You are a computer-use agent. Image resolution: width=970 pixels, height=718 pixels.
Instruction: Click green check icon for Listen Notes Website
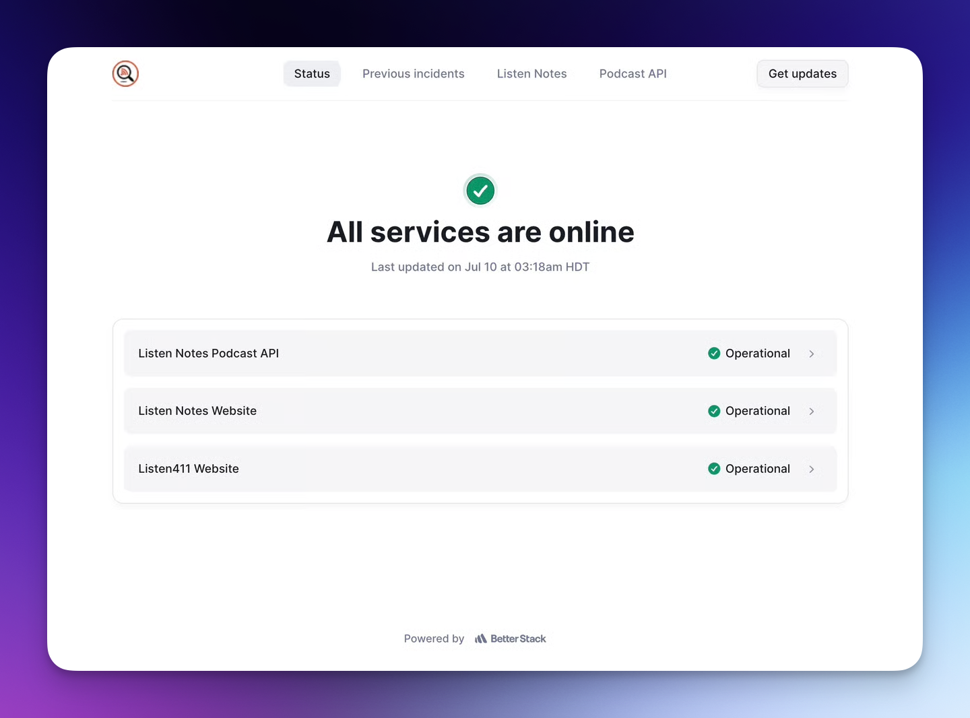714,411
